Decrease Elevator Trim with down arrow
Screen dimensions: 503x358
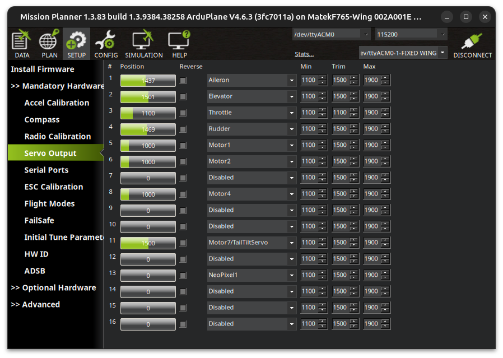tap(354, 99)
